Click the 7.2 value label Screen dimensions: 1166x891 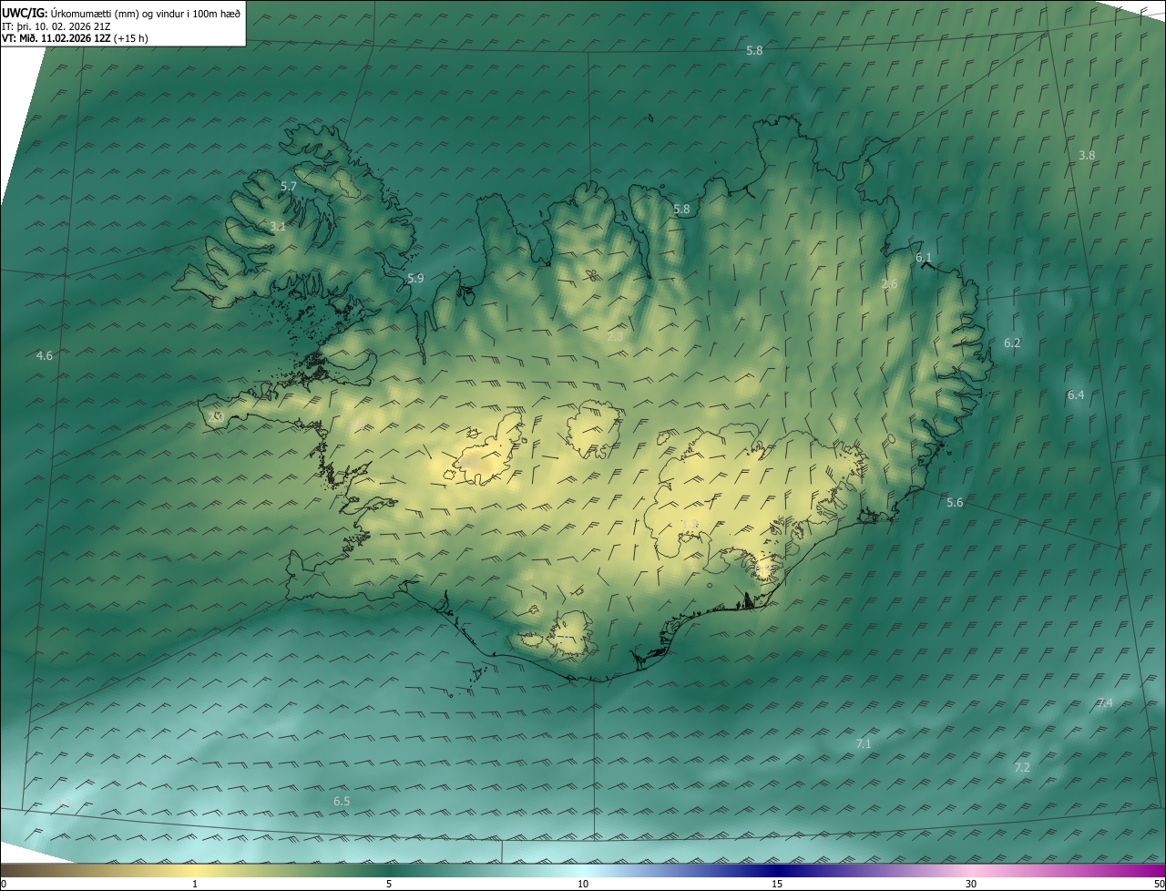click(x=1022, y=768)
